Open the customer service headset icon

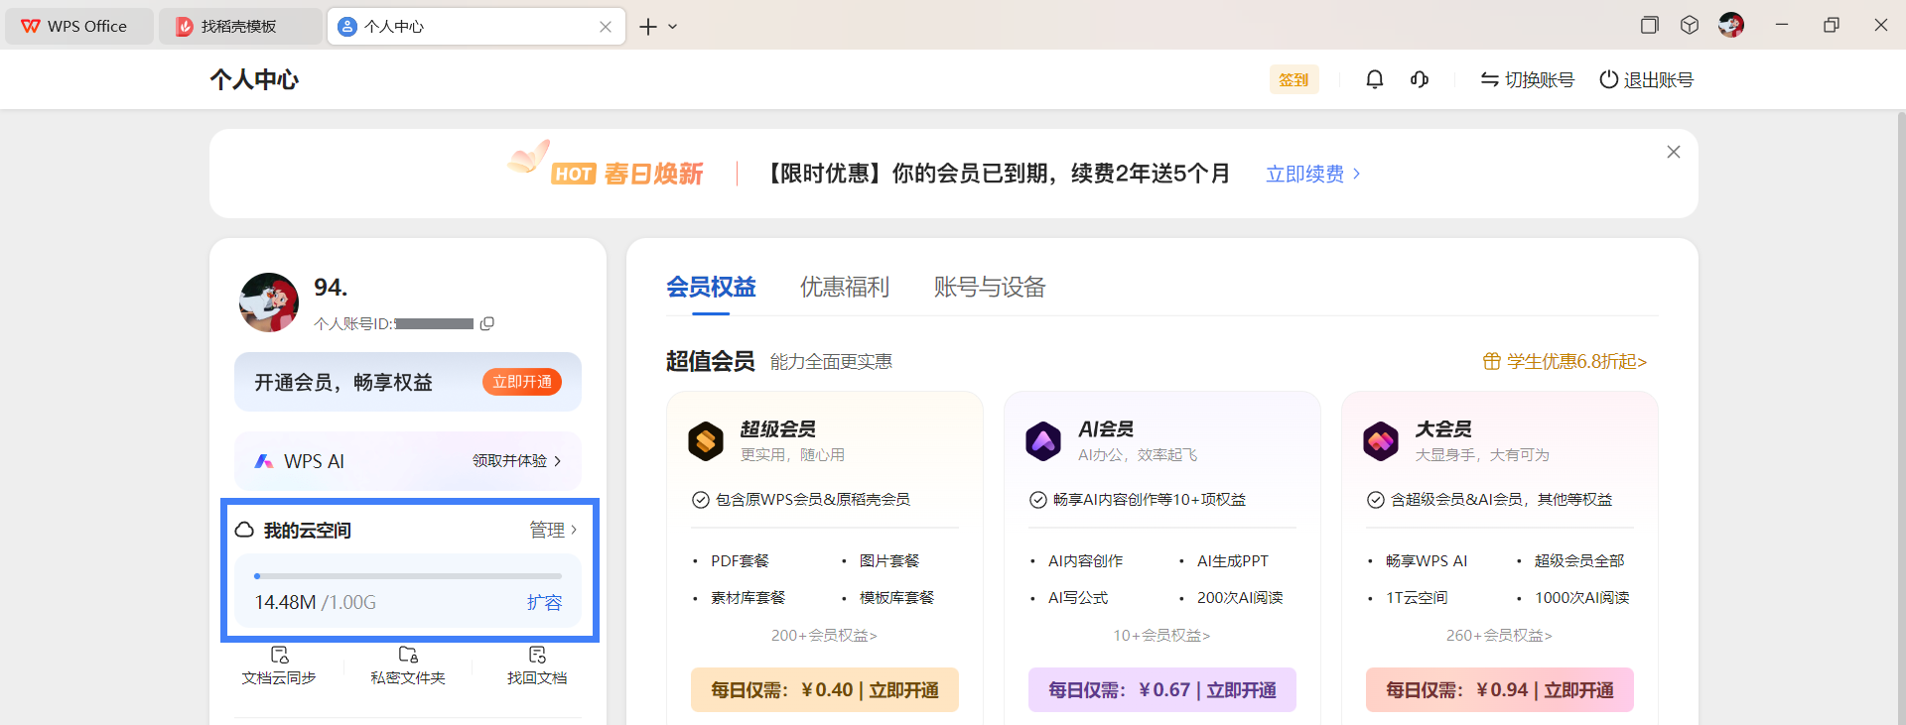pyautogui.click(x=1420, y=79)
